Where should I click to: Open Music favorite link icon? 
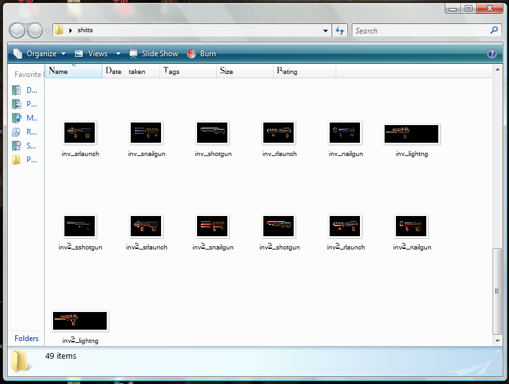point(16,118)
